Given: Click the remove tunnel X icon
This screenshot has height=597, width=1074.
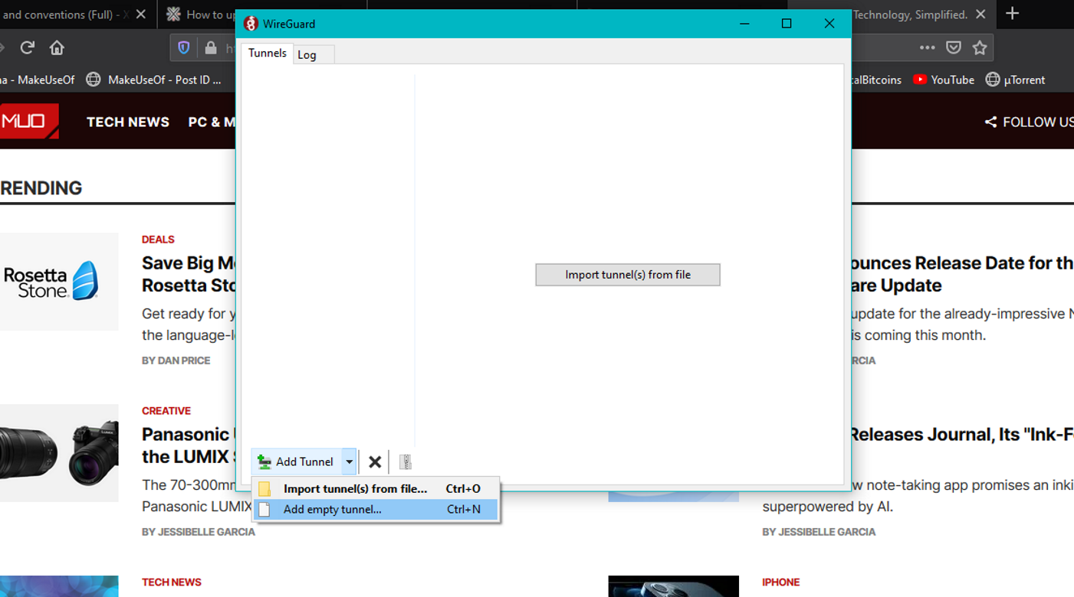Looking at the screenshot, I should coord(375,462).
